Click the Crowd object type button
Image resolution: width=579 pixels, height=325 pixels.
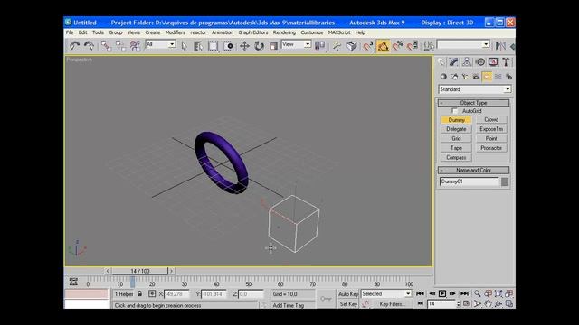pyautogui.click(x=491, y=120)
